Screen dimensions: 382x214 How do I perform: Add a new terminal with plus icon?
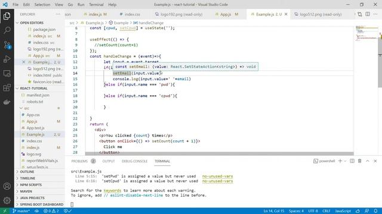(x=340, y=161)
